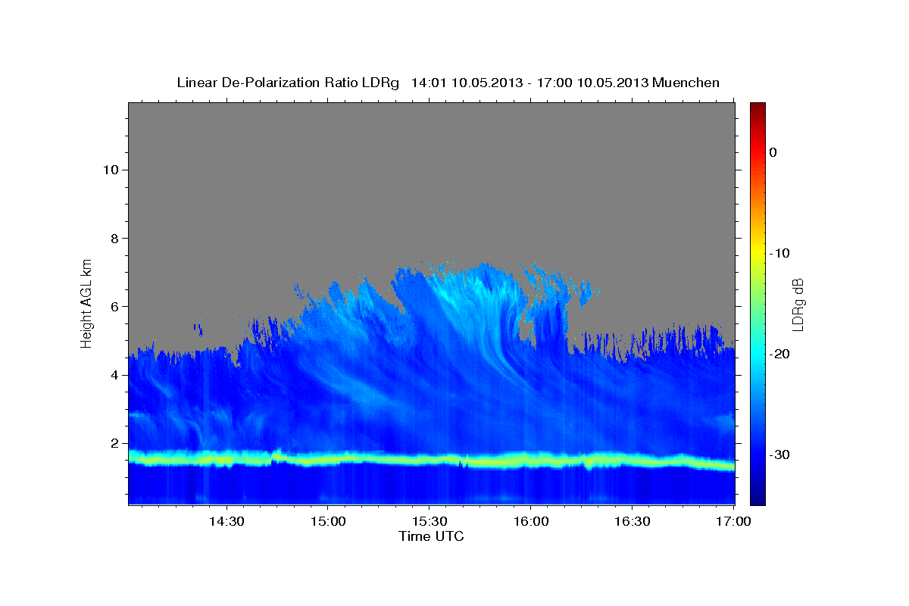Click the colorbar value "-20"
This screenshot has width=909, height=606.
[779, 354]
